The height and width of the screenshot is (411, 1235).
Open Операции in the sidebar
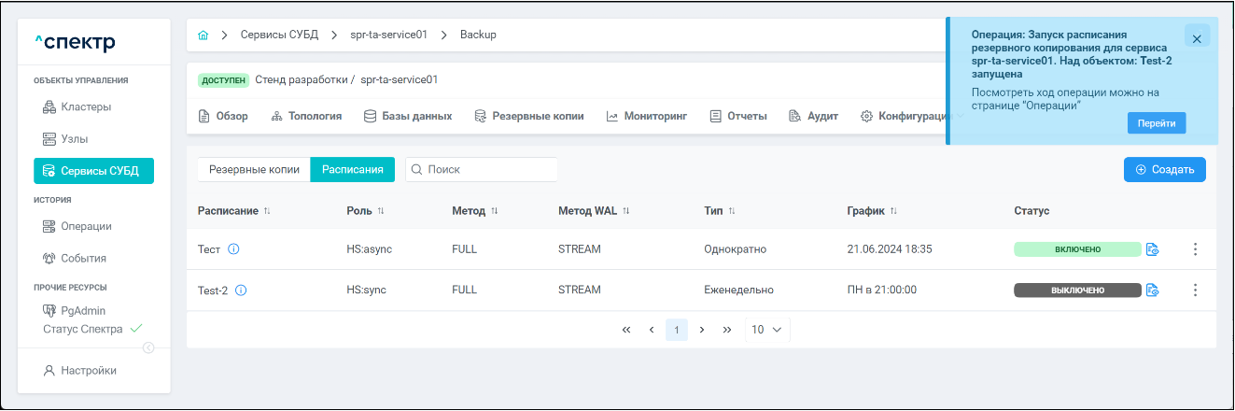86,226
